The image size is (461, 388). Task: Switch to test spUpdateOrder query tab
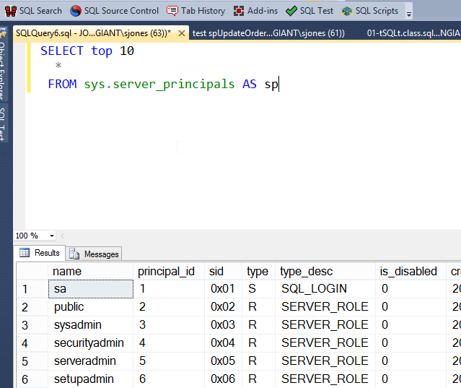[268, 33]
